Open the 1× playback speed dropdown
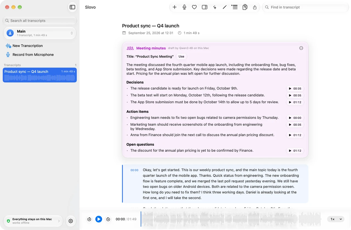 336,219
